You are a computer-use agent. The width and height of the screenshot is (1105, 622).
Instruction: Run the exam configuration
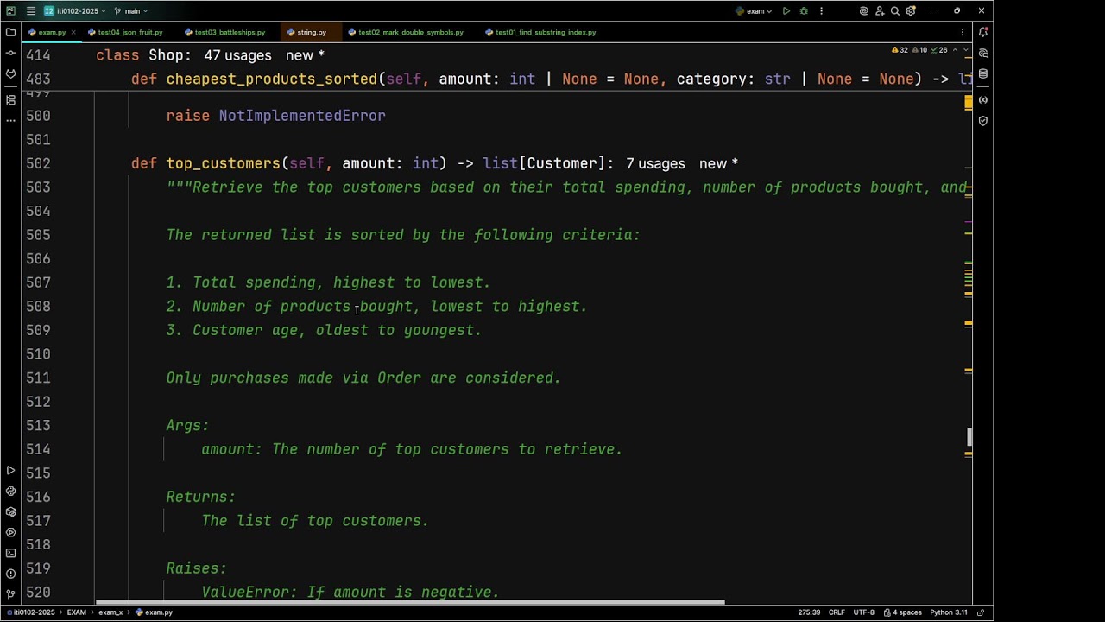(786, 11)
